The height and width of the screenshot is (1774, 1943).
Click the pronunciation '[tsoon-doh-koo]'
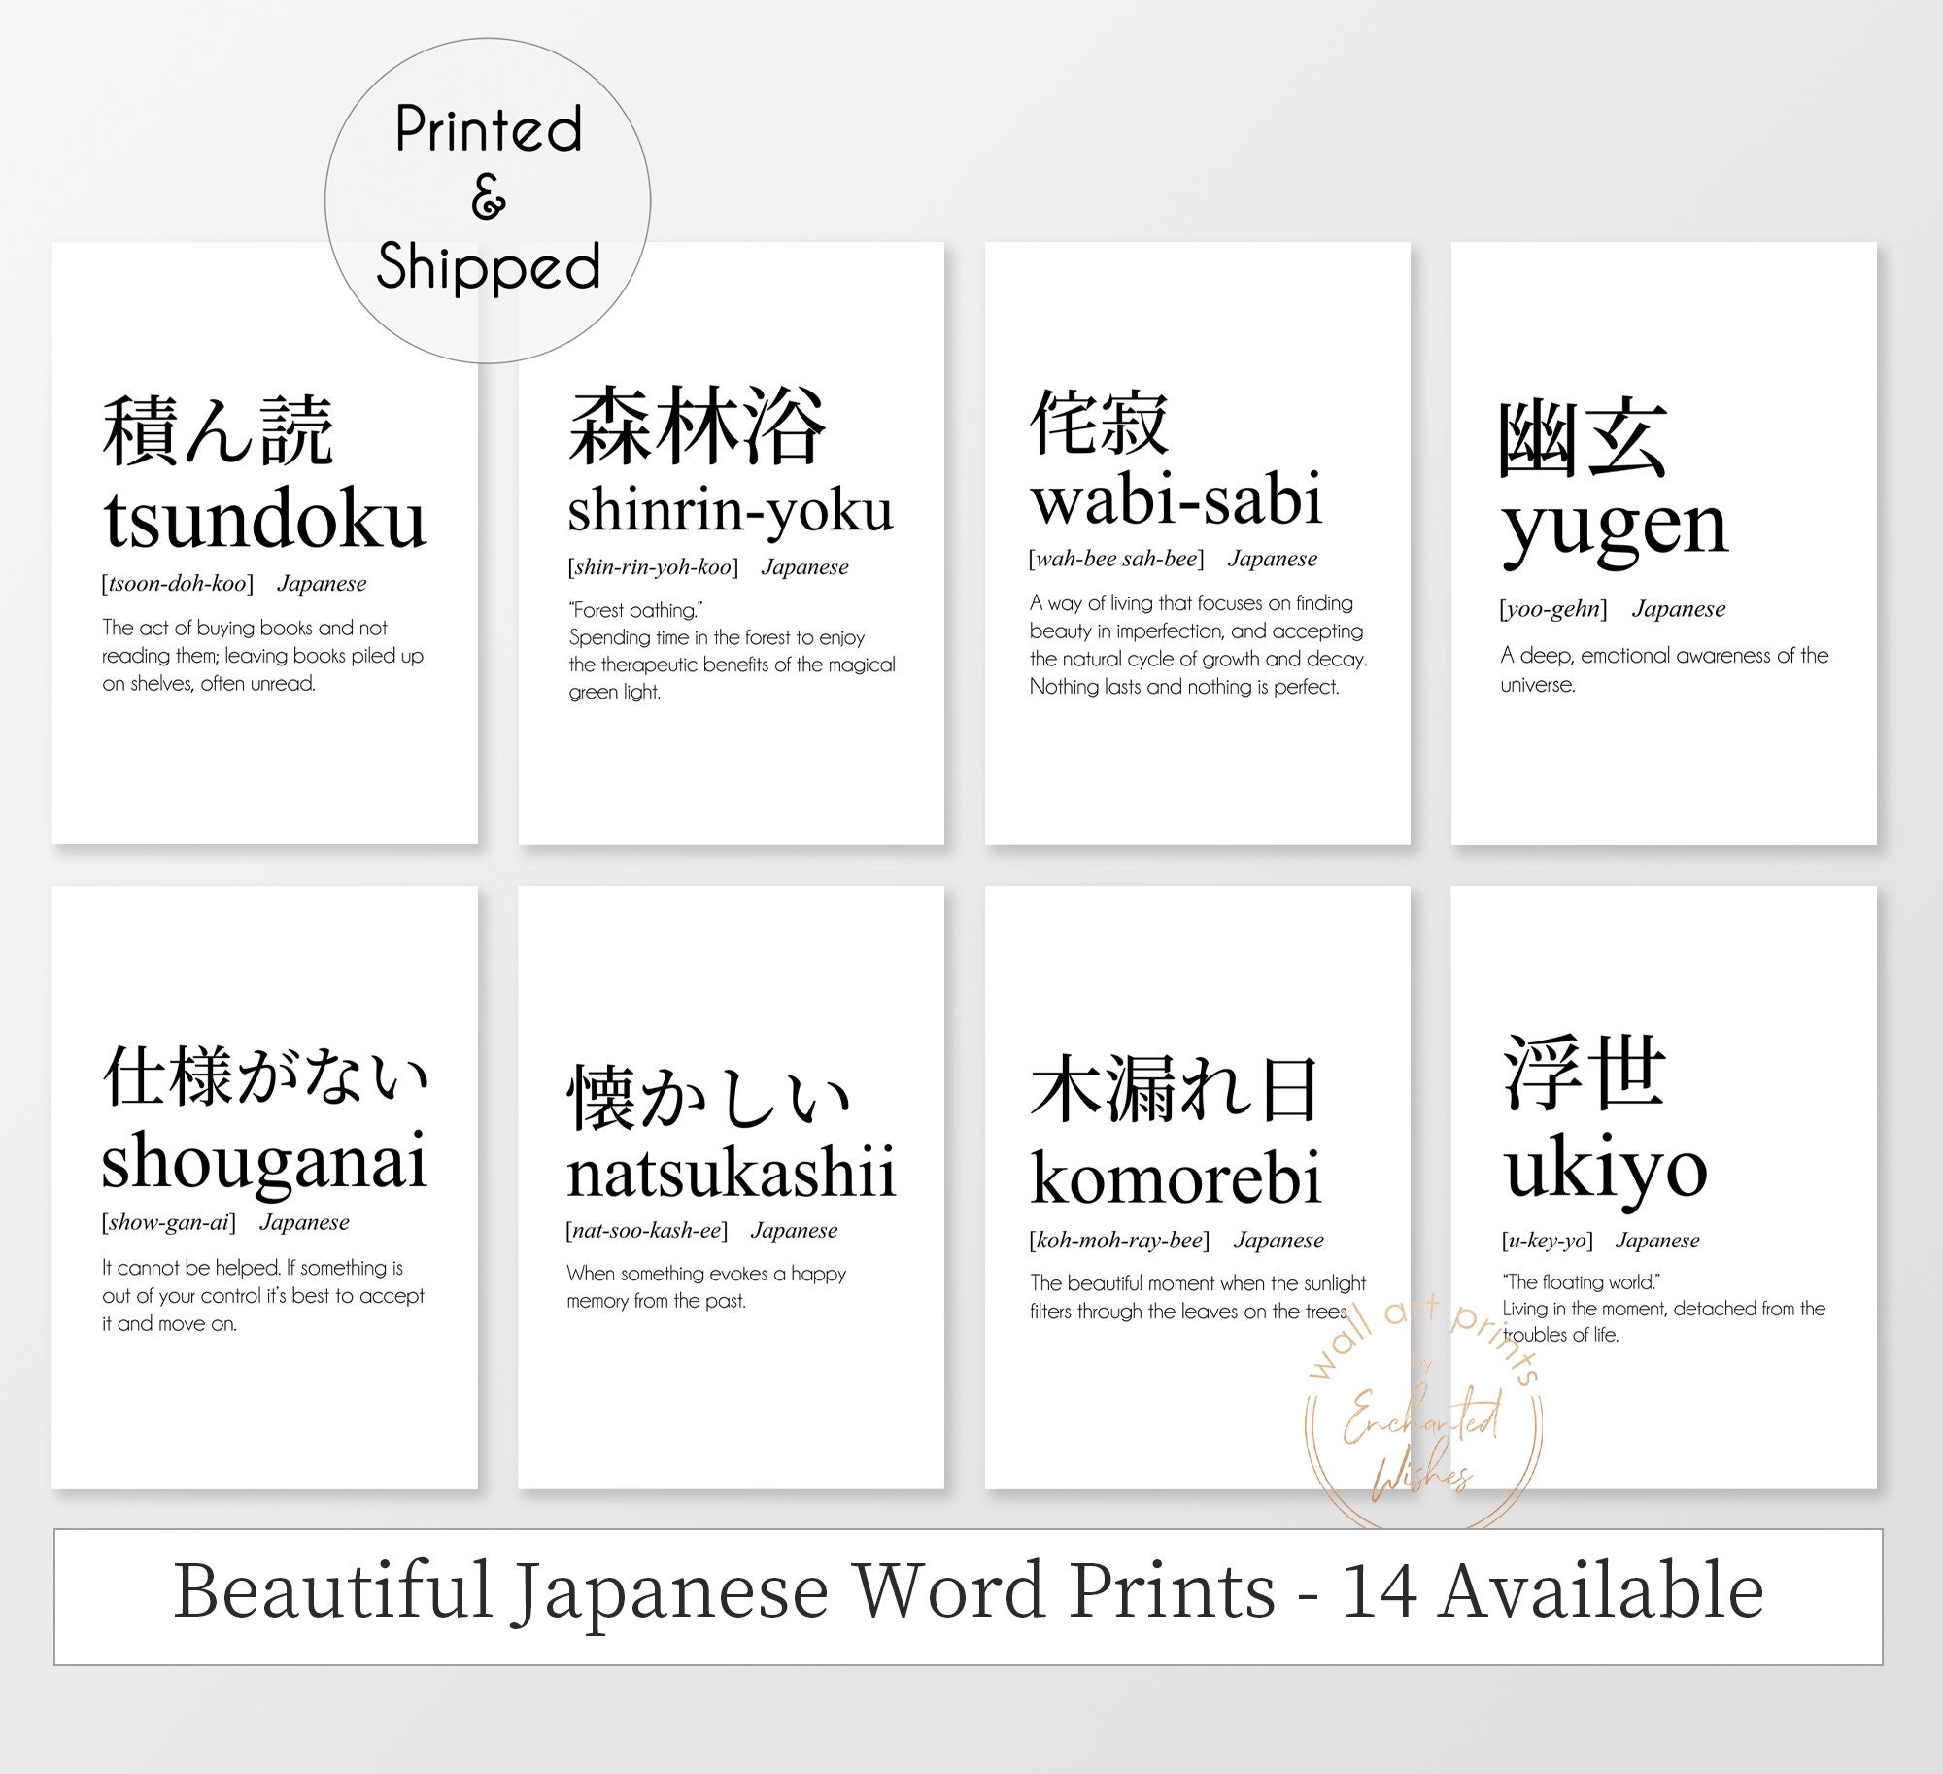click(178, 584)
